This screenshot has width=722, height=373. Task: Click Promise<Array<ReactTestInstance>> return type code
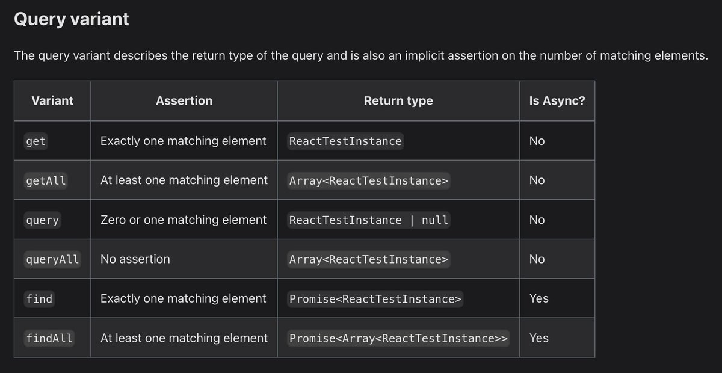pyautogui.click(x=399, y=338)
